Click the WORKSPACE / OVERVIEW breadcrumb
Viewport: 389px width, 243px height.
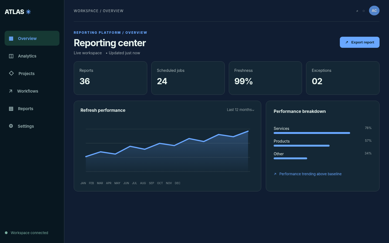[x=99, y=11]
